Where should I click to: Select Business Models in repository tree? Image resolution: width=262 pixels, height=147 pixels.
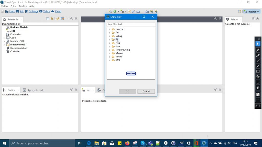(x=19, y=27)
